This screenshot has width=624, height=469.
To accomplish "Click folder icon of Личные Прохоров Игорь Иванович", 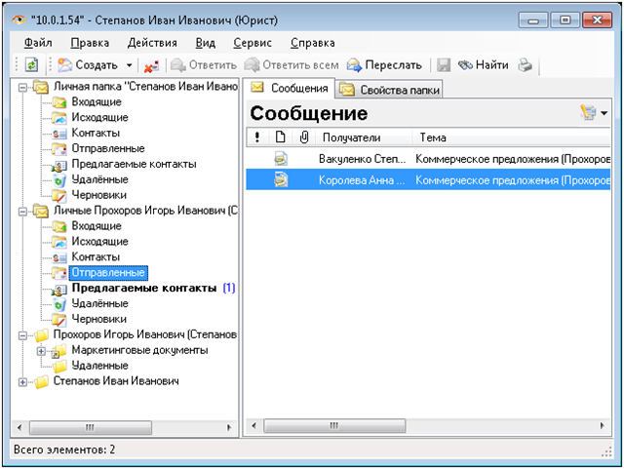I will [41, 211].
